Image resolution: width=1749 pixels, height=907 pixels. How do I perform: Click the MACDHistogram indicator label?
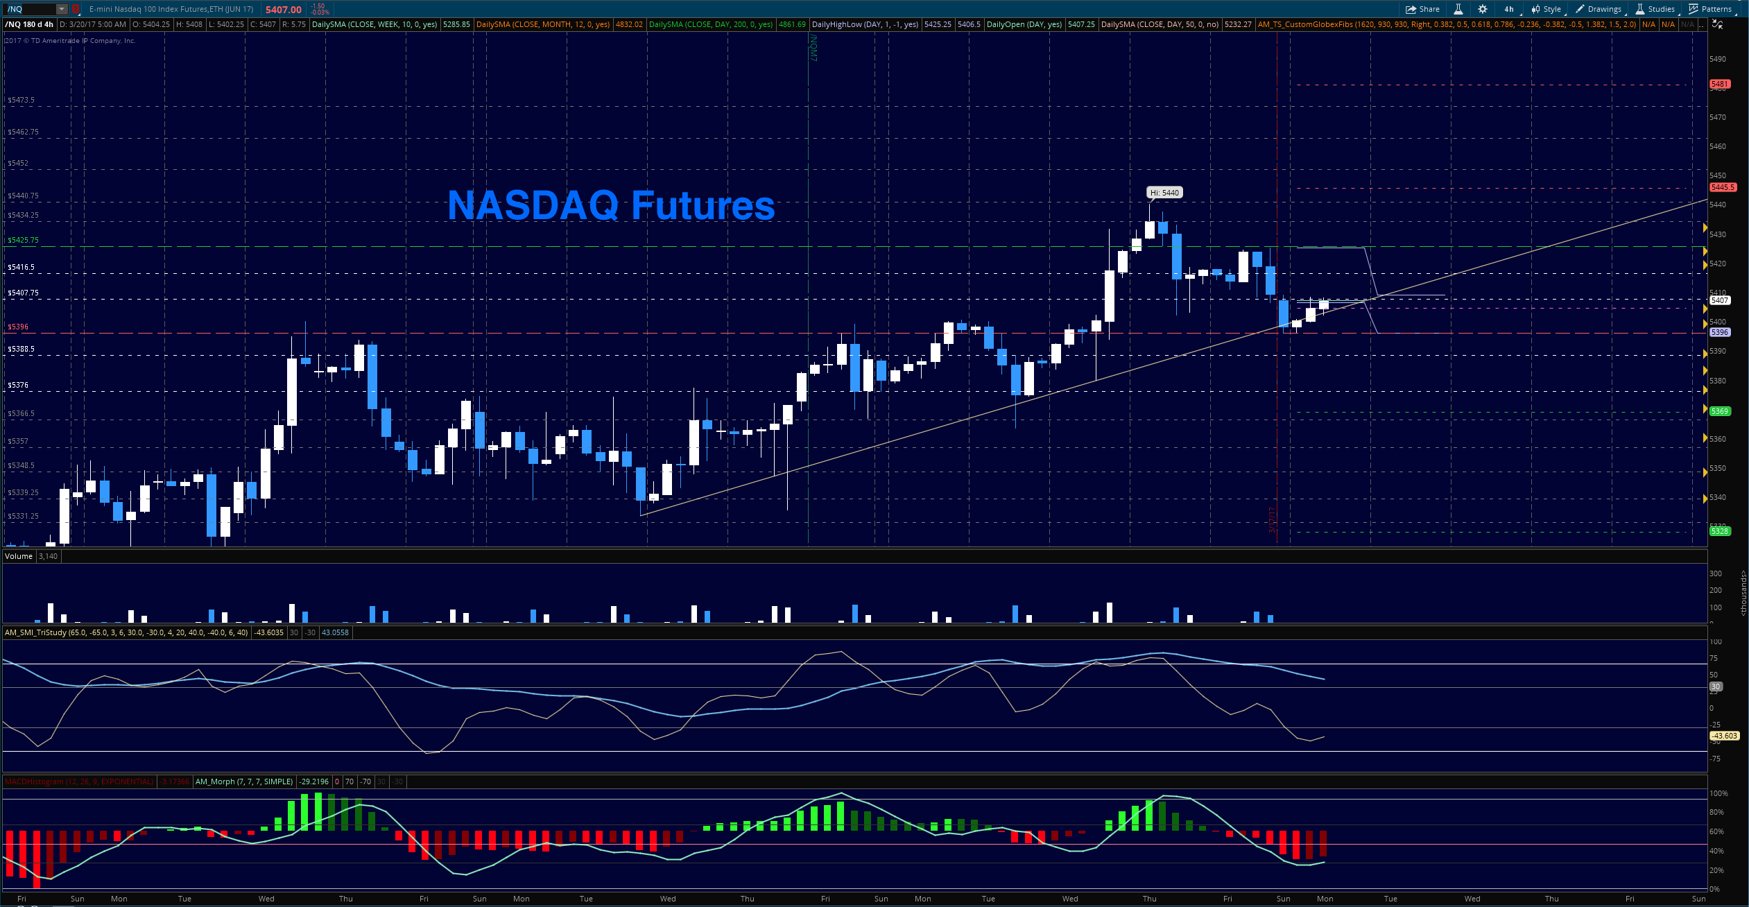79,781
